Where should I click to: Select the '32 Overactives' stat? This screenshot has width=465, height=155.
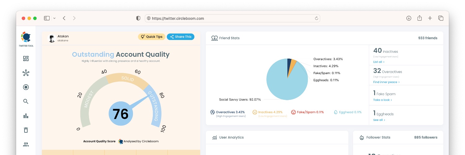[387, 71]
